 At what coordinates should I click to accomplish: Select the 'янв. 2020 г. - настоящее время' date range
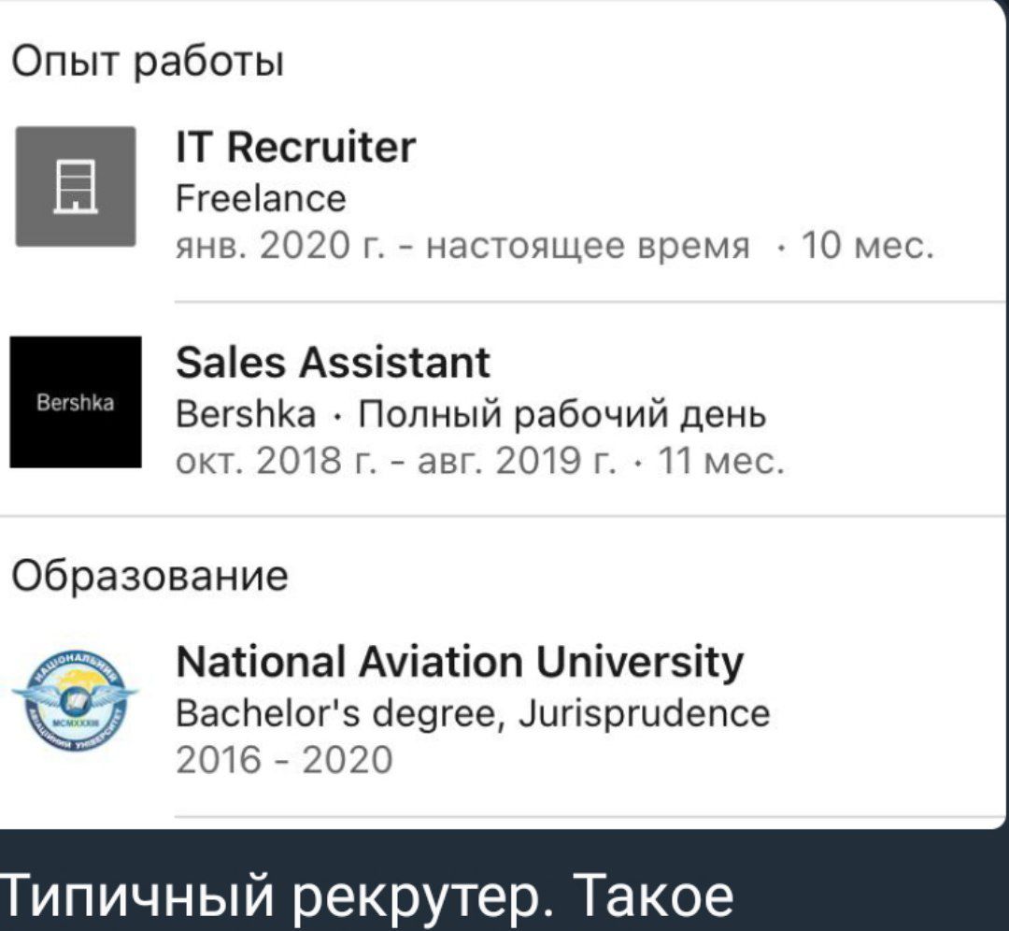462,246
